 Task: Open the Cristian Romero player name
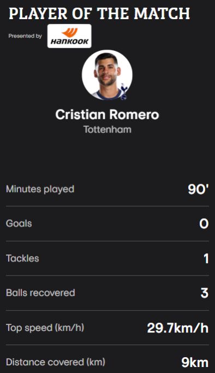pyautogui.click(x=107, y=115)
